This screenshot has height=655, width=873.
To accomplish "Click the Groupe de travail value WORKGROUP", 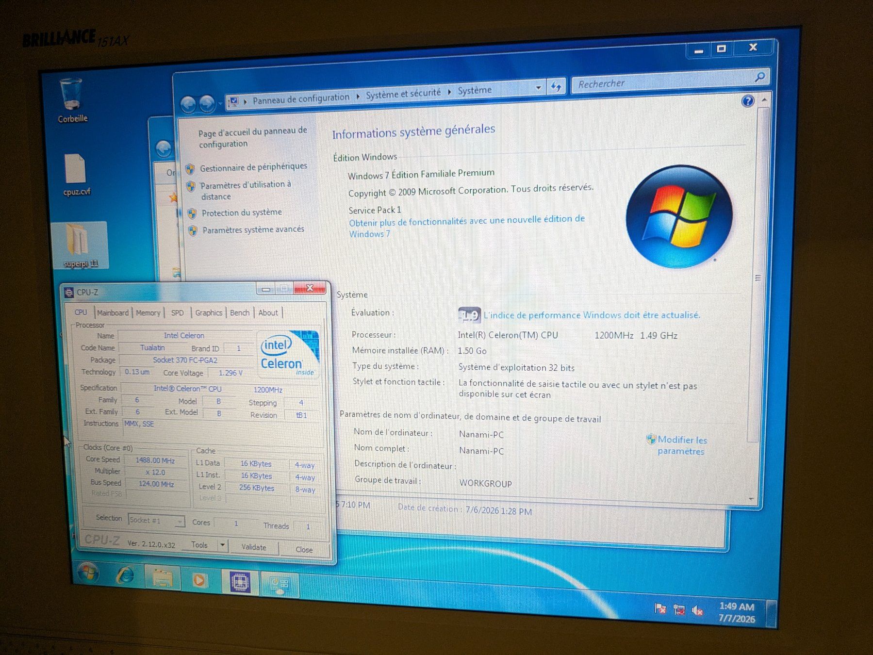I will point(485,484).
